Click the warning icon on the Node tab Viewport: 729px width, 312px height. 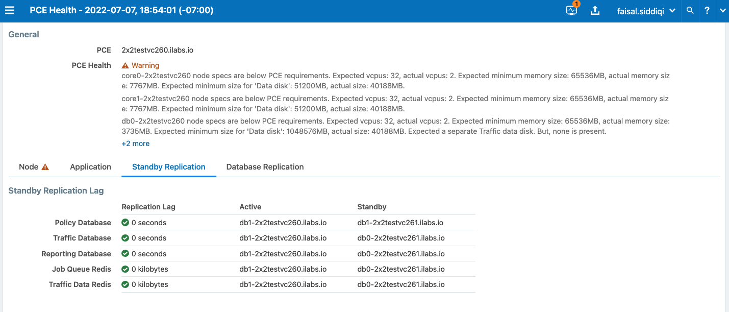tap(45, 166)
